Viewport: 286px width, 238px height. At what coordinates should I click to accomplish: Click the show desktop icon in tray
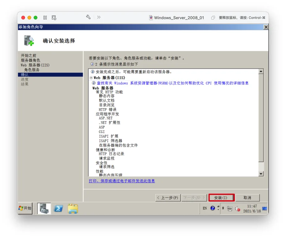click(265, 208)
